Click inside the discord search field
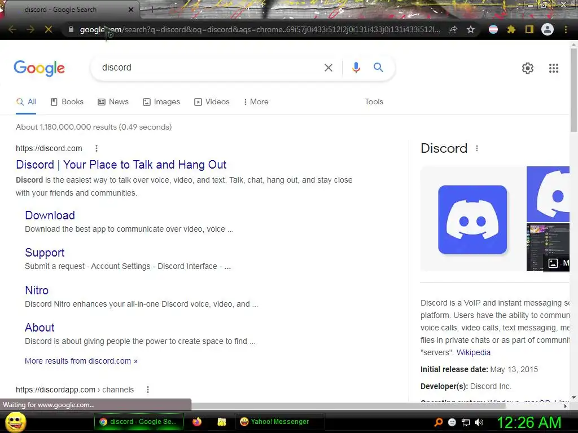Image resolution: width=578 pixels, height=433 pixels. tap(210, 68)
